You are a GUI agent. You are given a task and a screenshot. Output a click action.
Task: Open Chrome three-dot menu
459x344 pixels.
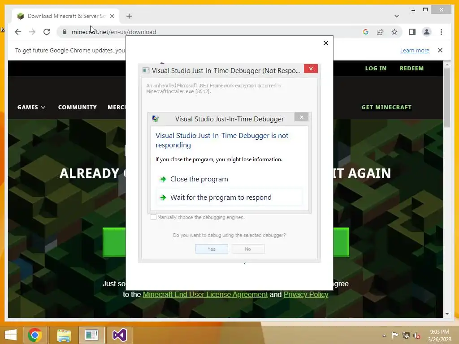[441, 32]
